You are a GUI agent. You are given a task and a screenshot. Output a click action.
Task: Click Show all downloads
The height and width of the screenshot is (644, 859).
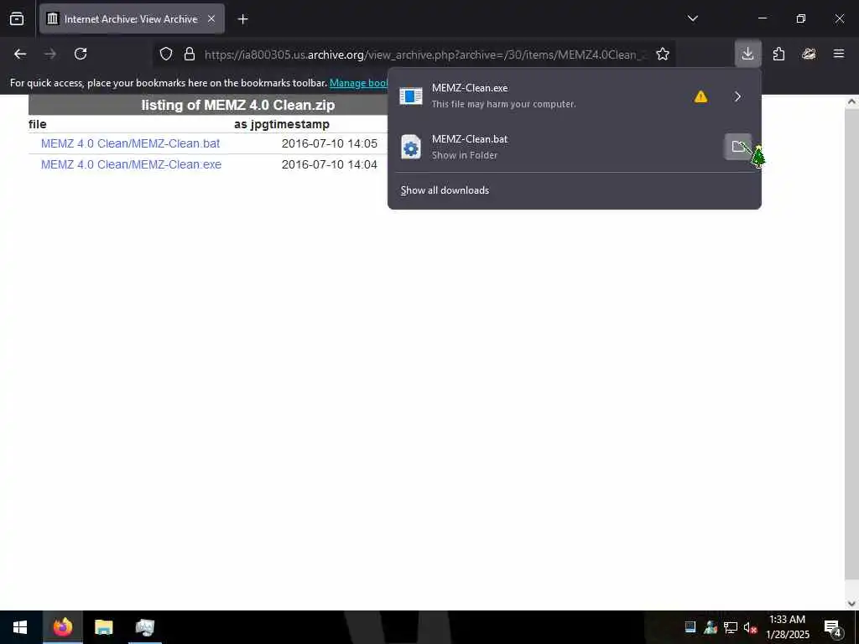[x=445, y=190]
